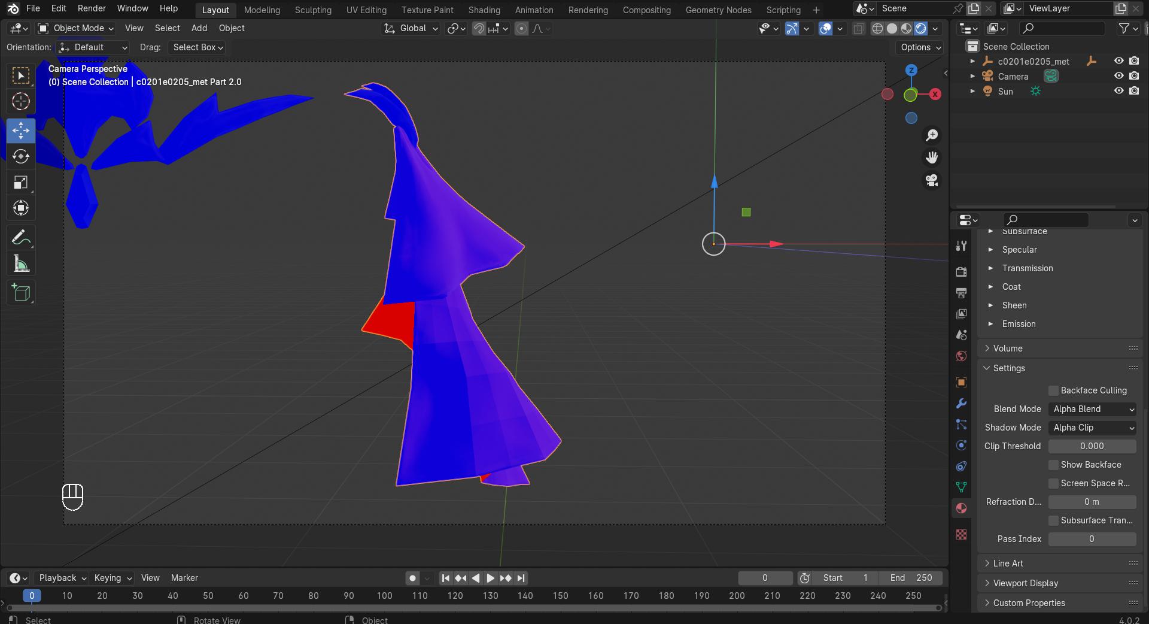This screenshot has width=1149, height=624.
Task: Switch to wireframe viewport shading
Action: coord(877,28)
